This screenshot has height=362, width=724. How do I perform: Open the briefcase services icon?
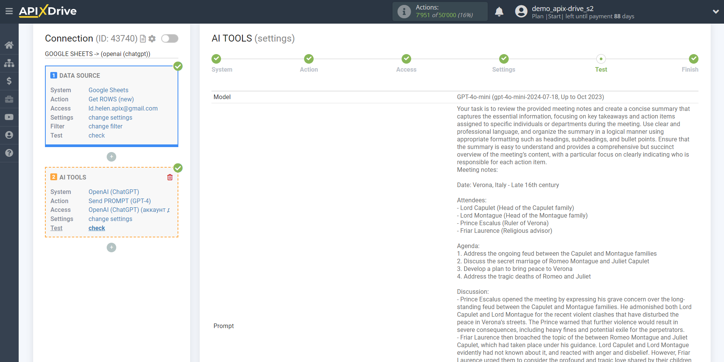tap(9, 99)
